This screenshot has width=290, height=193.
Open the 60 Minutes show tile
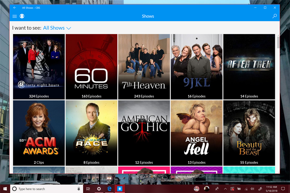[91, 67]
